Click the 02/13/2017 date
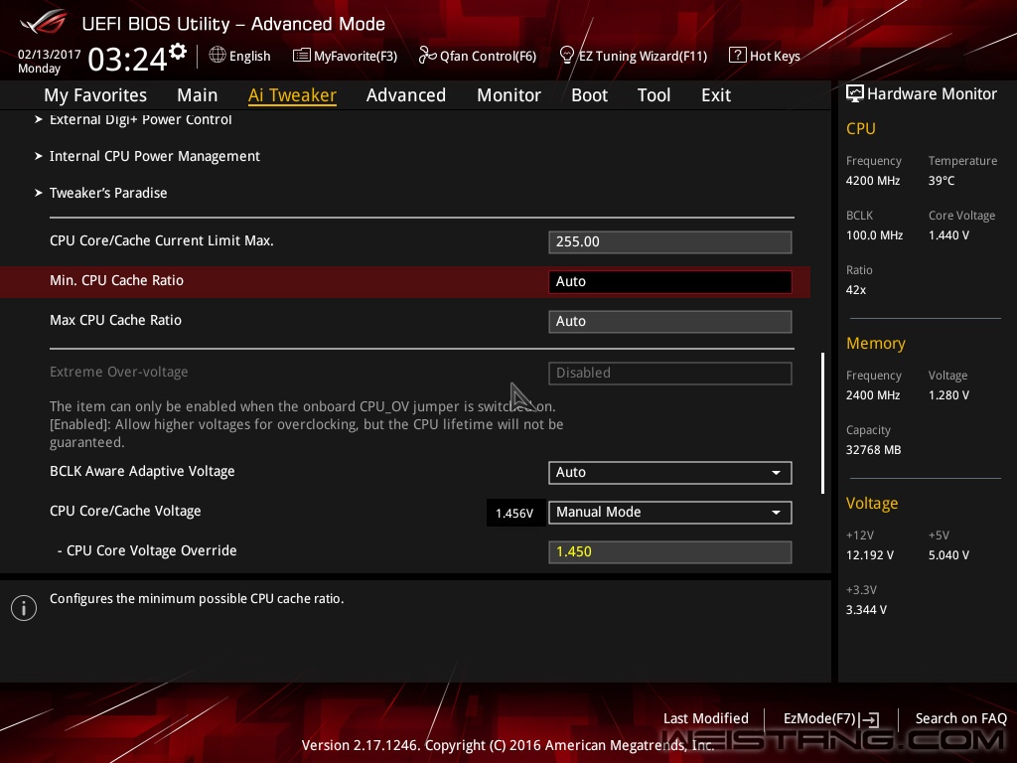 (50, 54)
